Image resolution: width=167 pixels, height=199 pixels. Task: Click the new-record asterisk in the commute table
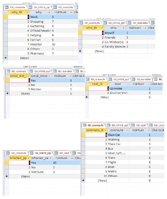[83, 181]
